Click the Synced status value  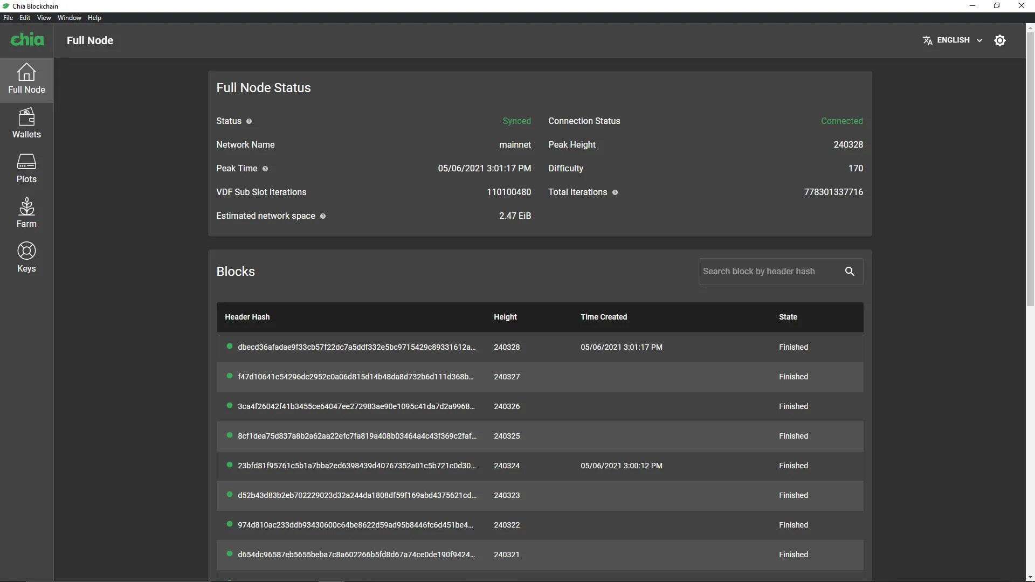tap(516, 121)
